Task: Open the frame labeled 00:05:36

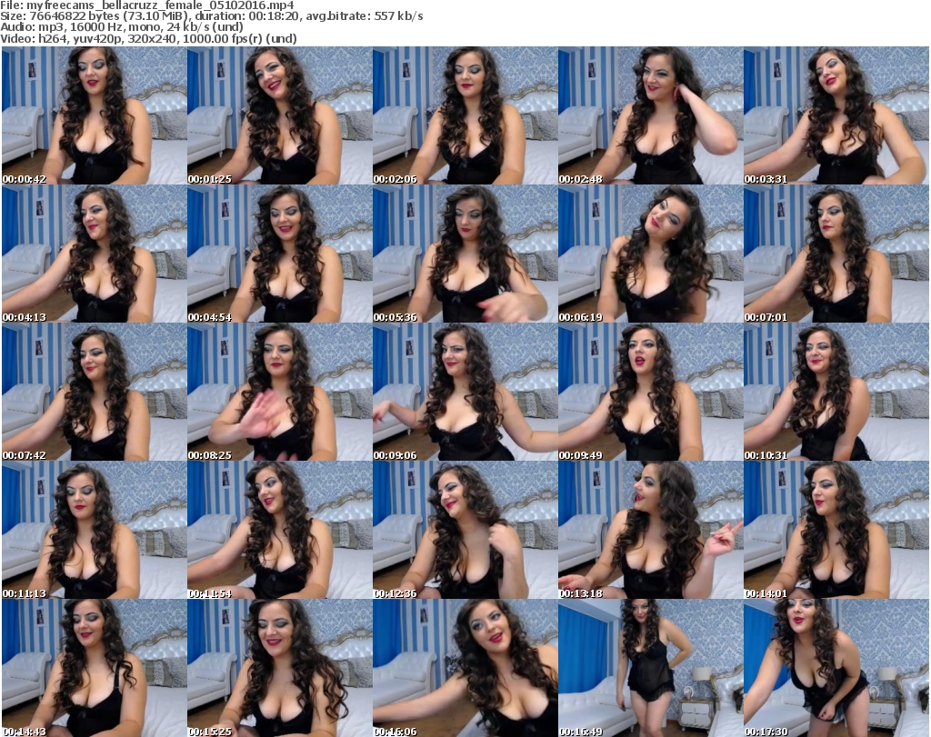Action: [x=464, y=254]
